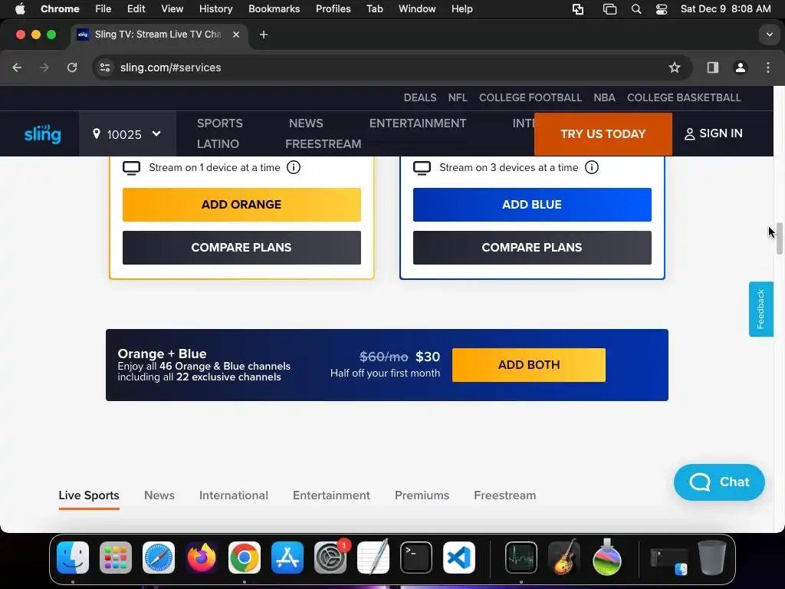
Task: Open Launchpad from the dock
Action: point(116,558)
